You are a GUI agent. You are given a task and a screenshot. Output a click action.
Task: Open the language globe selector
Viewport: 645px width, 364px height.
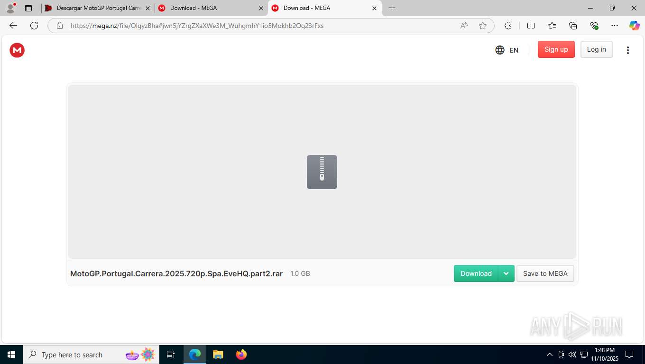click(x=500, y=50)
